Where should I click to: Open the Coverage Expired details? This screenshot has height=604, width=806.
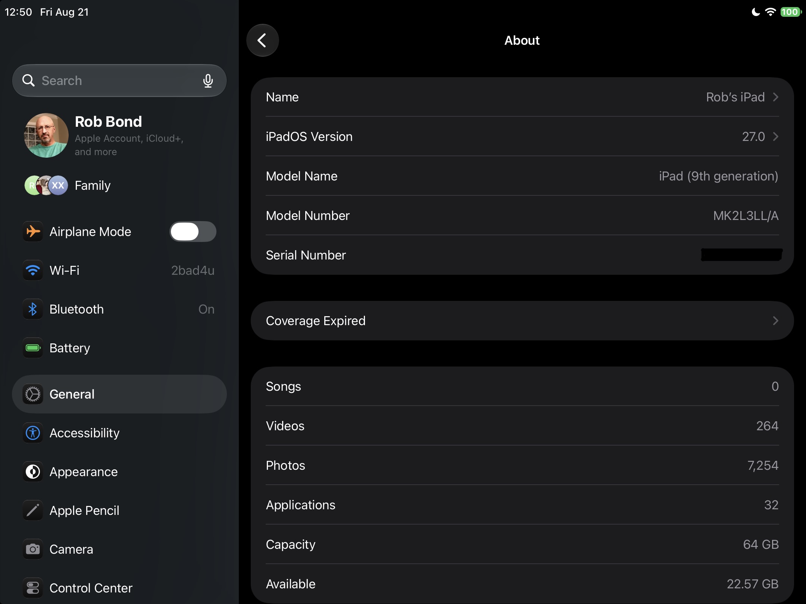522,321
